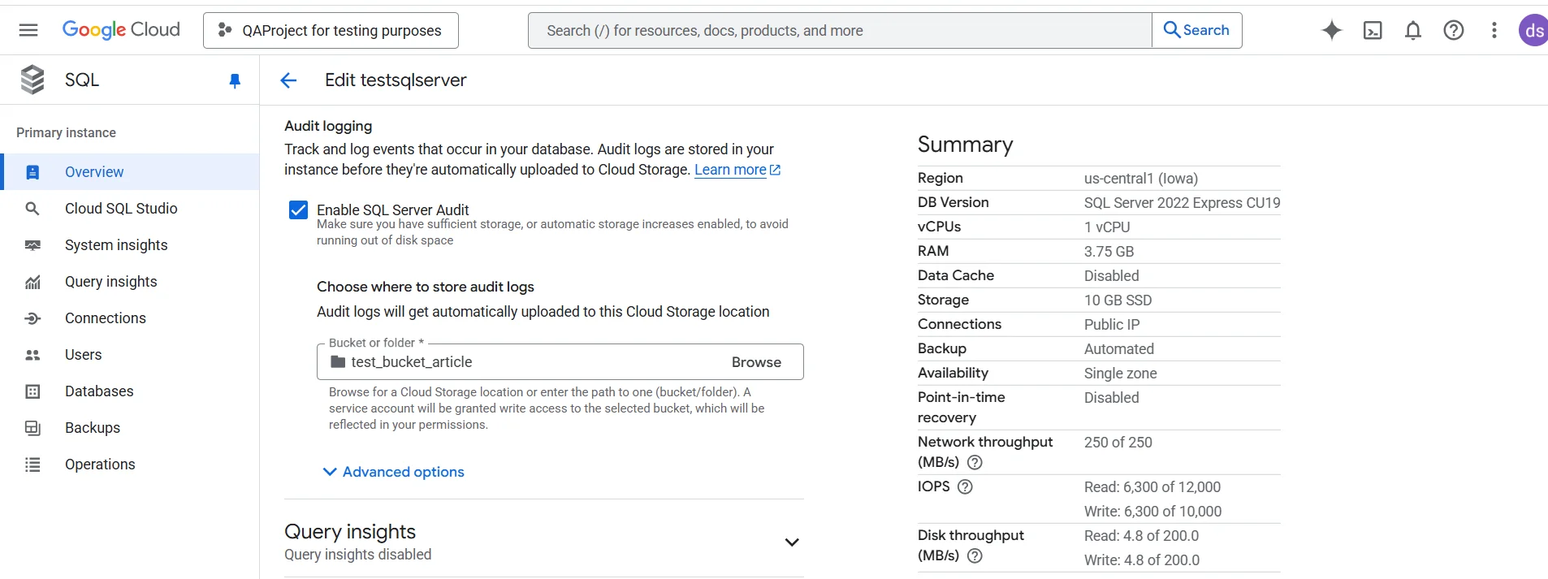
Task: Click Browse to pick a bucket
Action: point(756,362)
